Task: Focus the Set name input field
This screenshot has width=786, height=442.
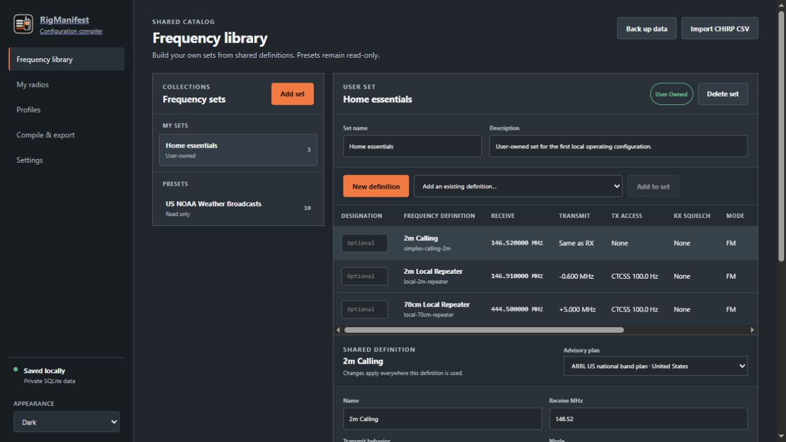Action: [x=412, y=147]
